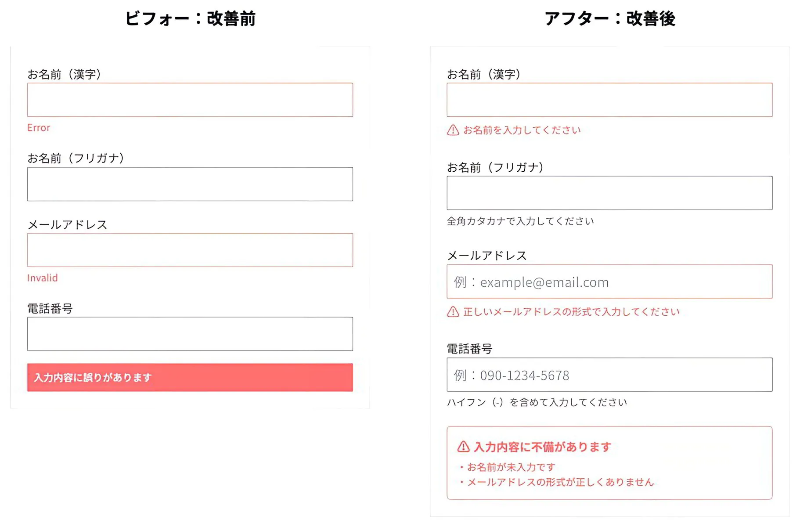
Task: Click the red Invalid message text
Action: click(x=42, y=278)
